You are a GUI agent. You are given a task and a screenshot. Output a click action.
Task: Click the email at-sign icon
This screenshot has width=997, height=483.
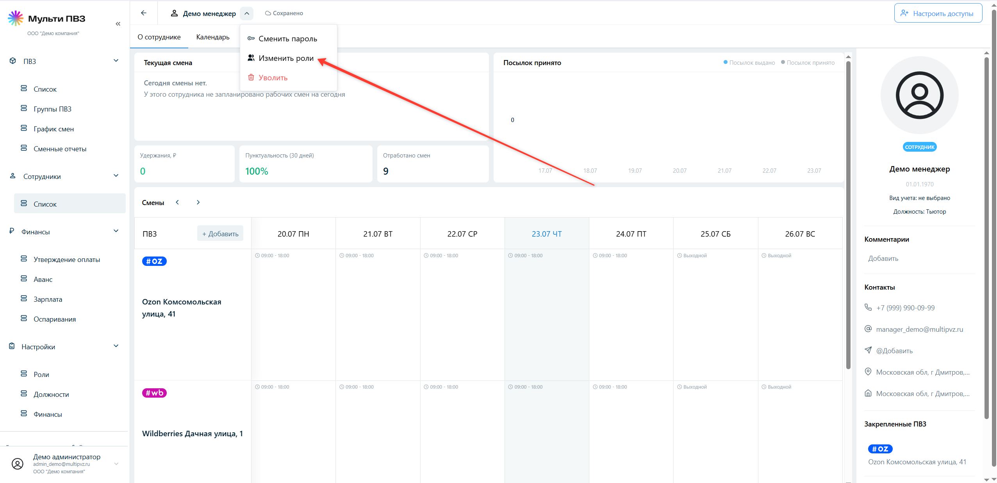click(x=868, y=329)
